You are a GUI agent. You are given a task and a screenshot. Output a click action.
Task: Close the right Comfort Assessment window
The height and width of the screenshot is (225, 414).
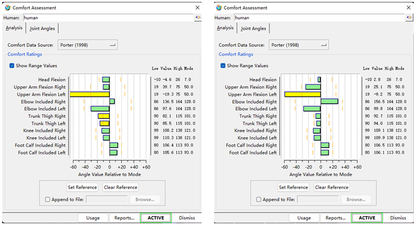[408, 7]
